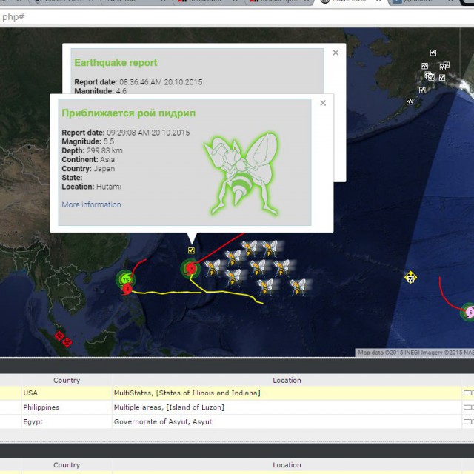Select the Egypt country cell

pos(67,422)
